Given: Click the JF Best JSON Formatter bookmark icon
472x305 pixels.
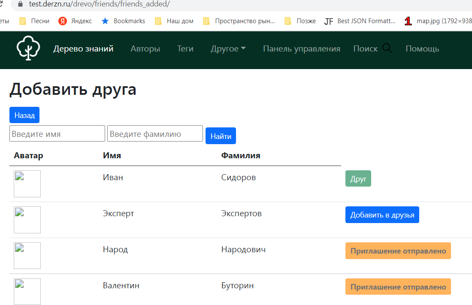Looking at the screenshot, I should tap(329, 21).
